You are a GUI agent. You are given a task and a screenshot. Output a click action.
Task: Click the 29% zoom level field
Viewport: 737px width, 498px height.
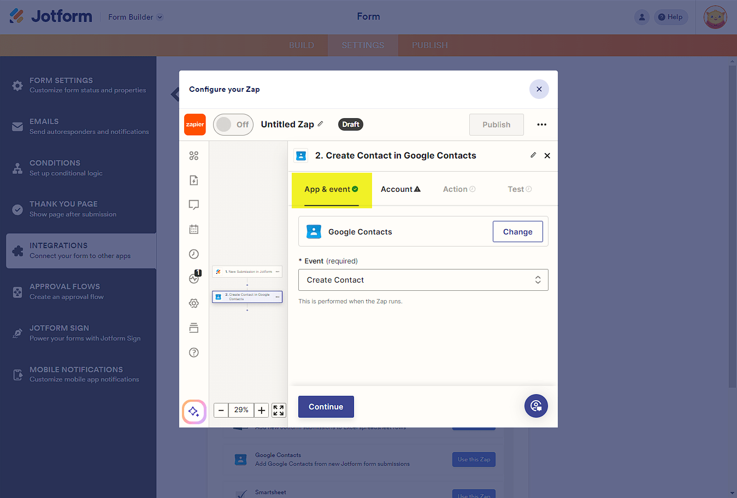241,410
